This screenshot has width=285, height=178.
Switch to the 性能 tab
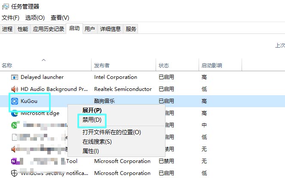pos(23,29)
